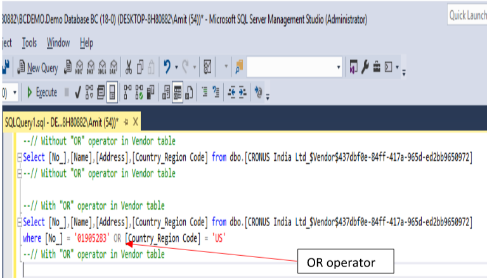The image size is (487, 278).
Task: Click the 'US' string literal
Action: [219, 238]
